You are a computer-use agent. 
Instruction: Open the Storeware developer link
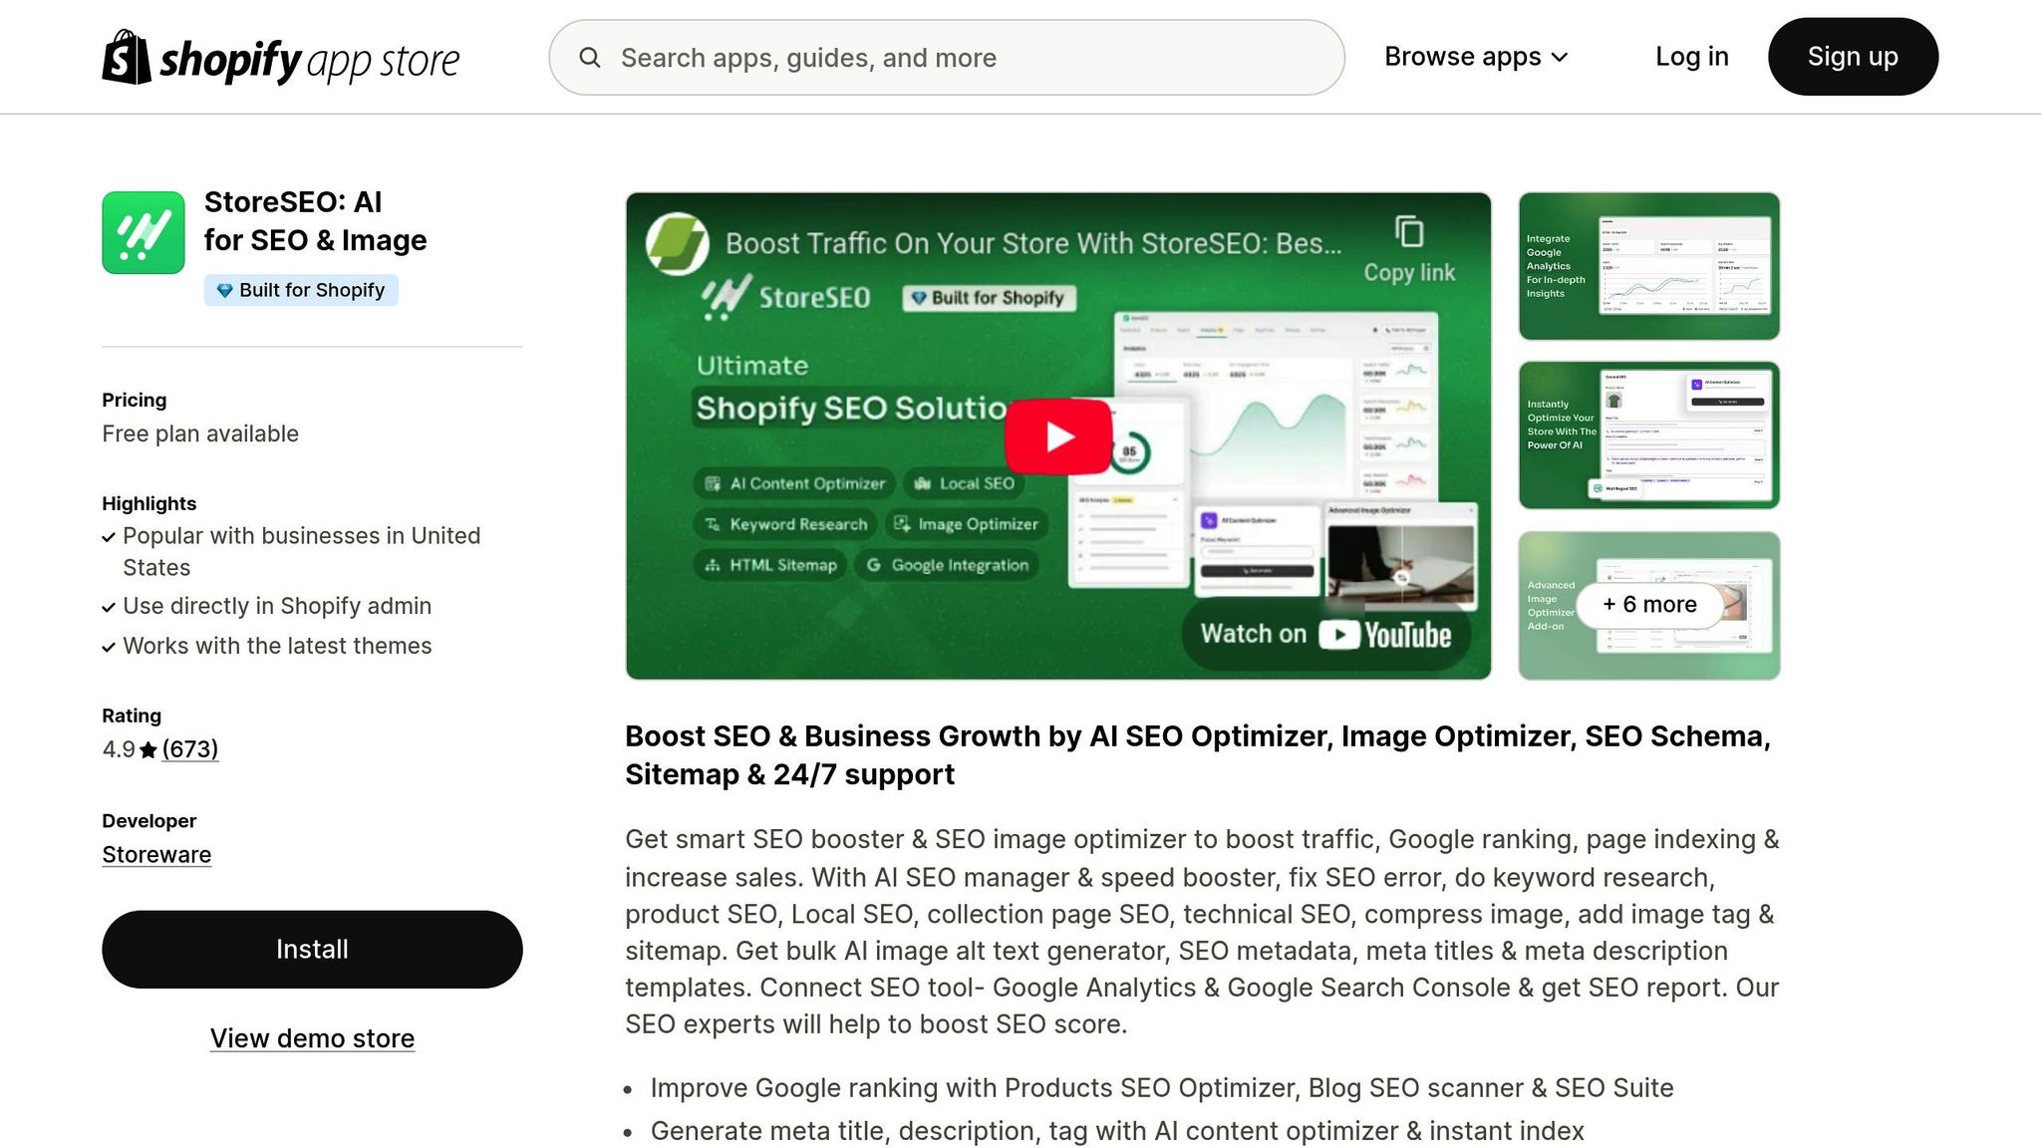point(156,855)
